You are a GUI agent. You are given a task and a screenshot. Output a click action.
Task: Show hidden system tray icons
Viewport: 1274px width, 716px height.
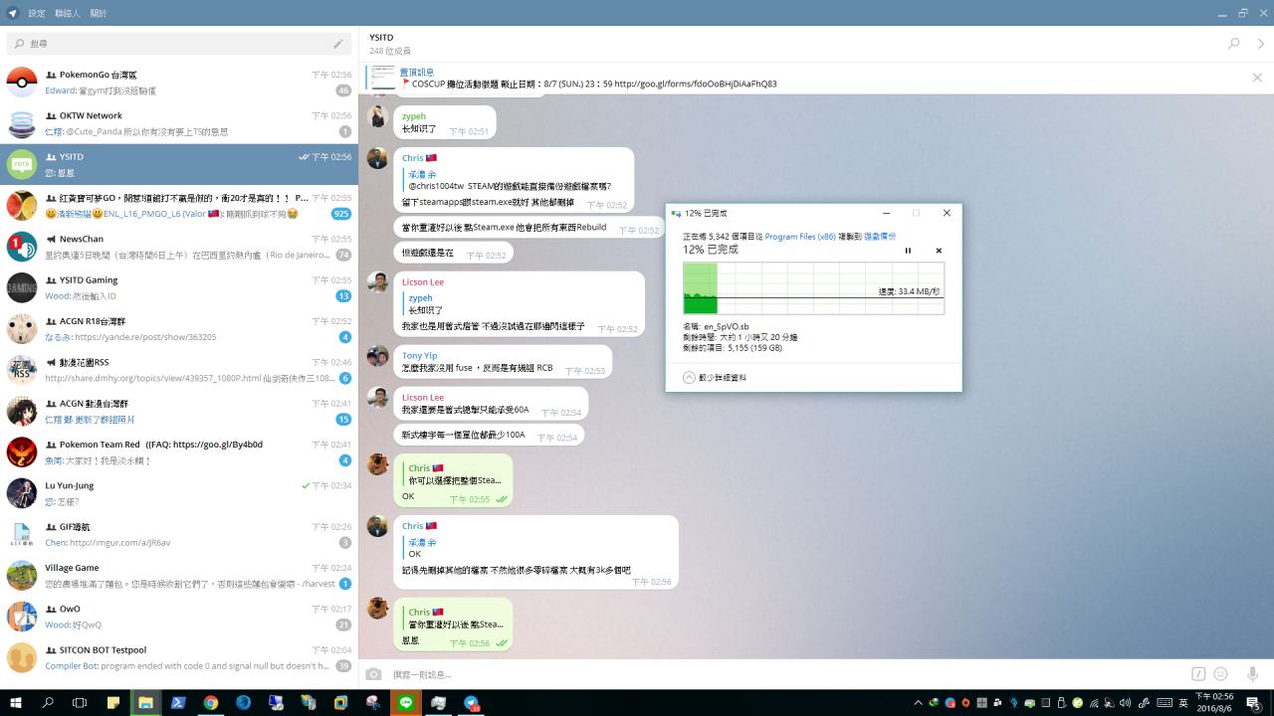tap(921, 703)
